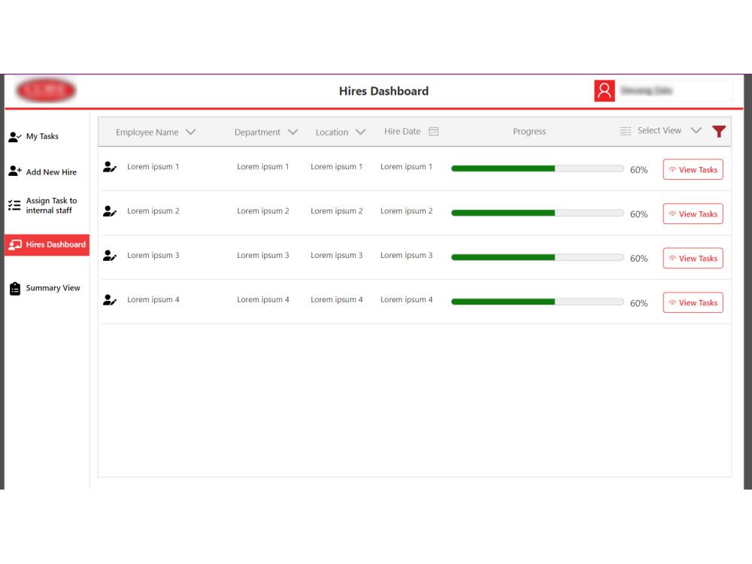This screenshot has height=564, width=752.
Task: Click the My Tasks person-check icon
Action: click(x=15, y=137)
